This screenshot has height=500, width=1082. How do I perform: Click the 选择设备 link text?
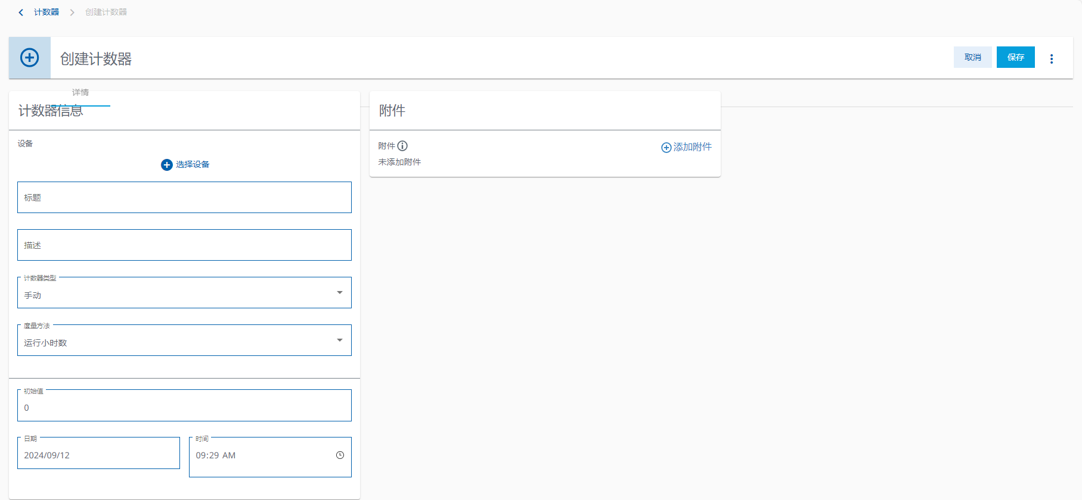[193, 165]
